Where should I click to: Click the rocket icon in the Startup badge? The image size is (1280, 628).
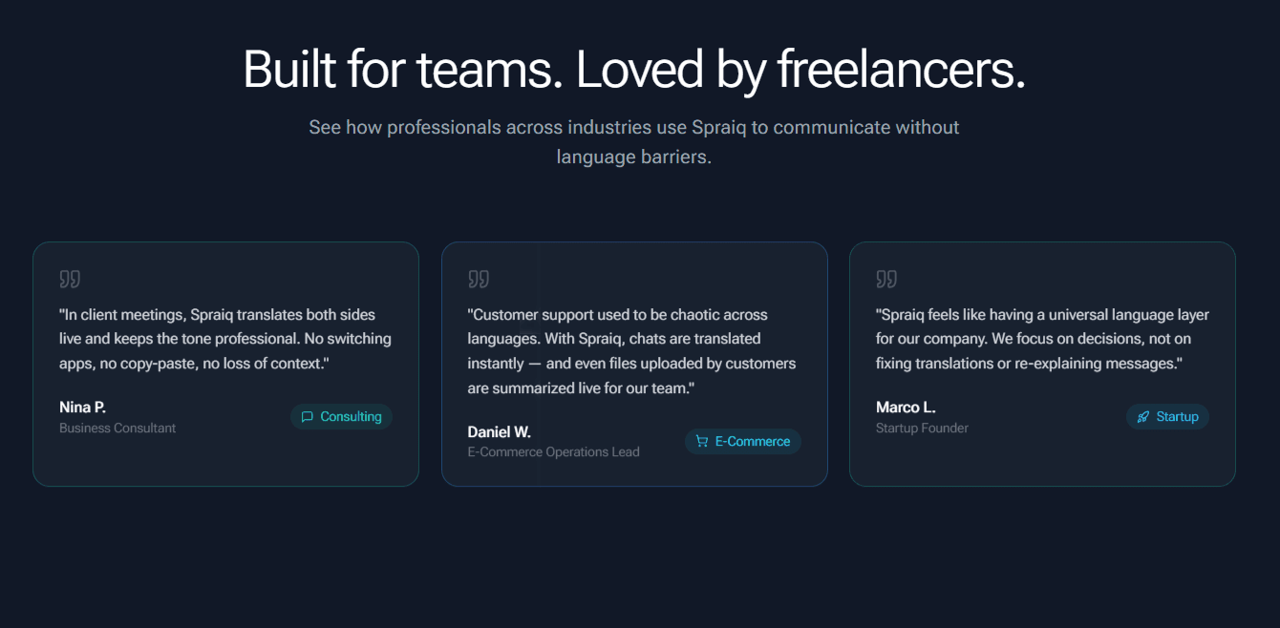[x=1142, y=416]
